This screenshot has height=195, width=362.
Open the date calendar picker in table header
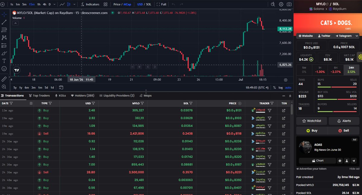31,103
